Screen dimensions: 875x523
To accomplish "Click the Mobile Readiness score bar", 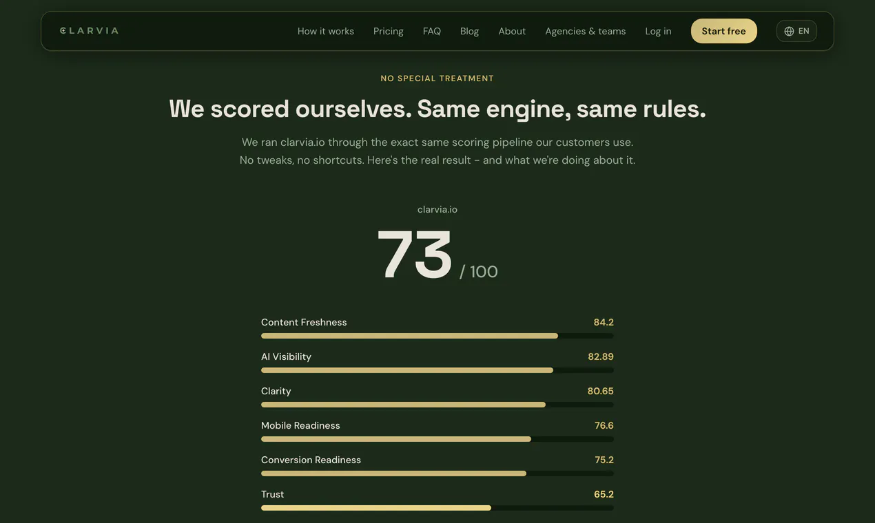I will pyautogui.click(x=437, y=439).
